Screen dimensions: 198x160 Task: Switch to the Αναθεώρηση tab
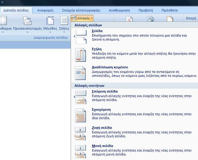click(119, 10)
